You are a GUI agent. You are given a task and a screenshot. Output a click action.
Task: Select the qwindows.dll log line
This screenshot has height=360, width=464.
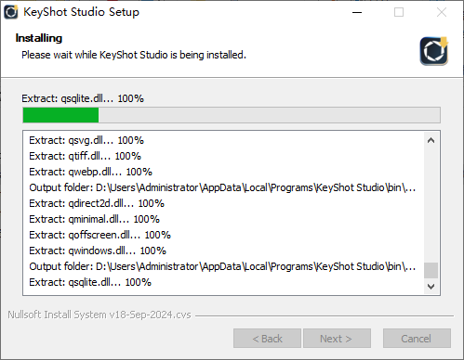[98, 251]
